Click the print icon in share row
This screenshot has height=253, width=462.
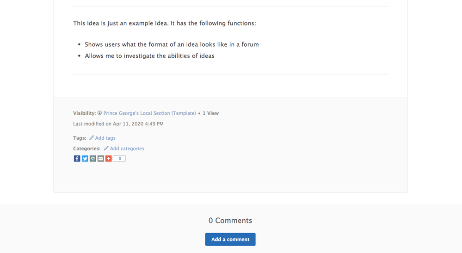click(93, 159)
